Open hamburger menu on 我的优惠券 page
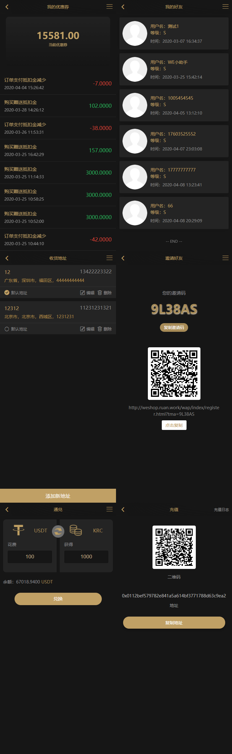Image resolution: width=232 pixels, height=754 pixels. 110,6
